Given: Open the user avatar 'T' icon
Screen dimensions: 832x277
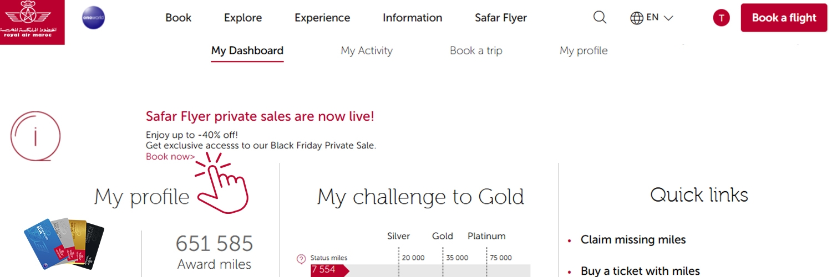Looking at the screenshot, I should (x=721, y=18).
